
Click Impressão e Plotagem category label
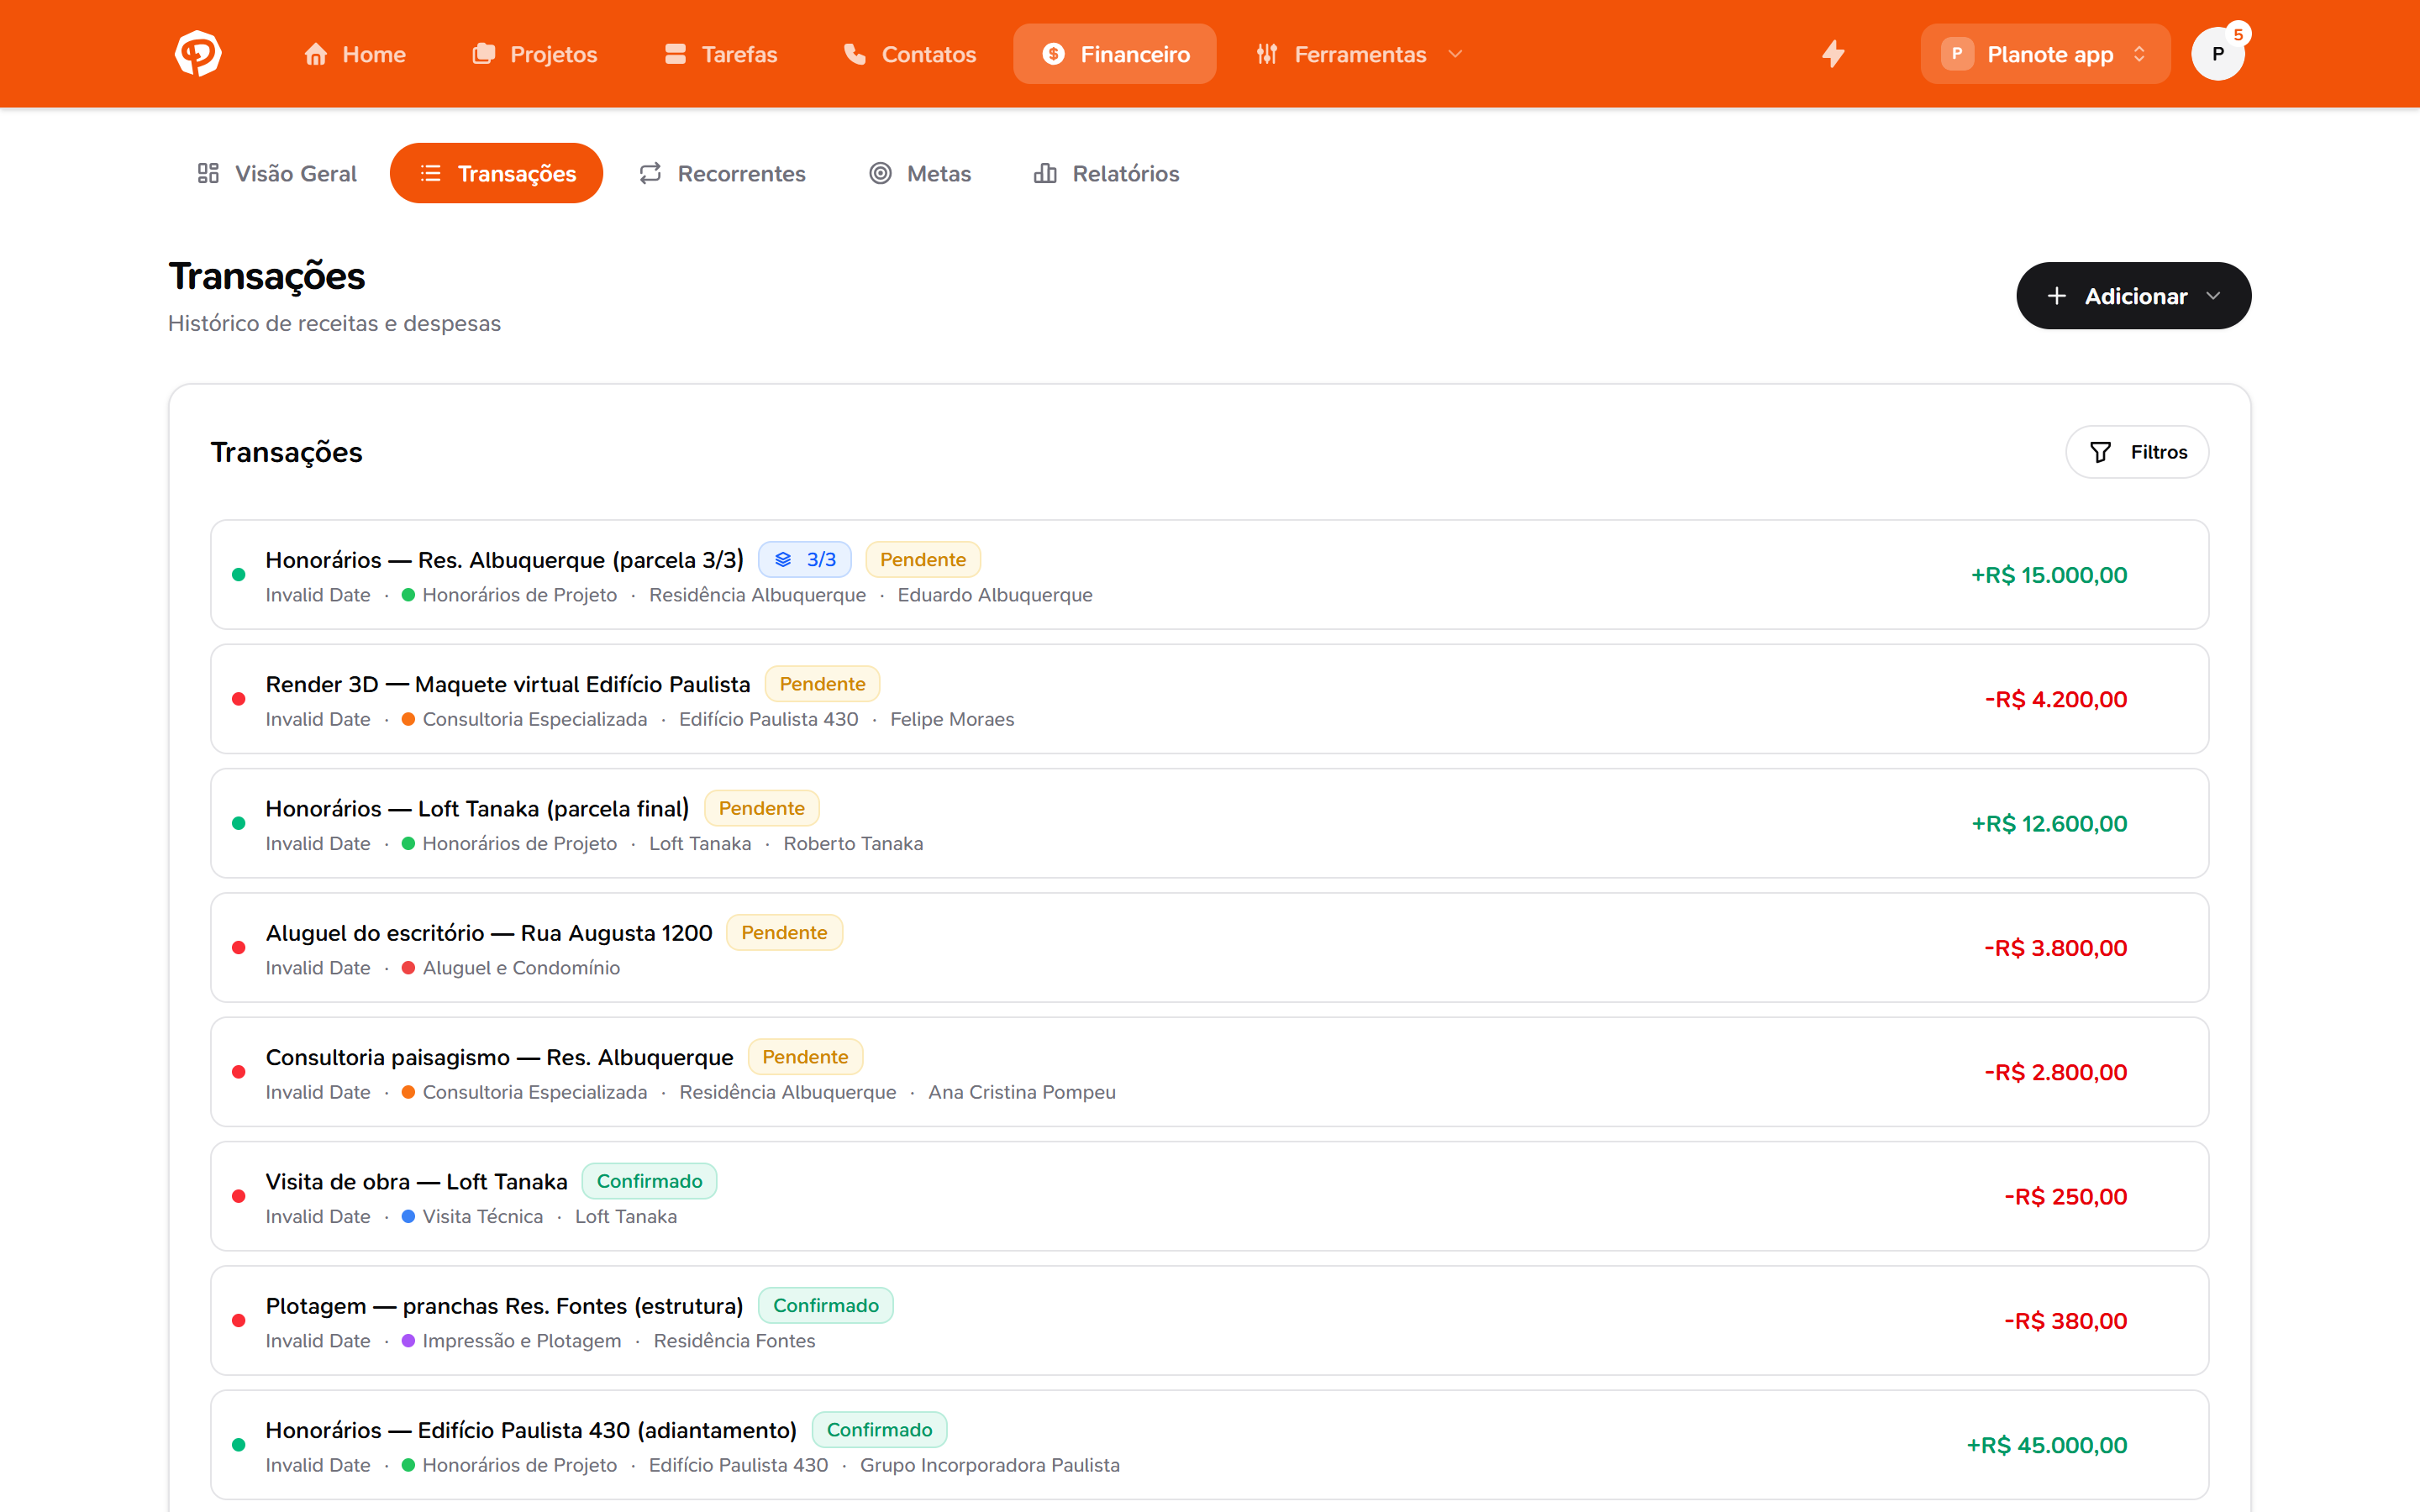521,1341
